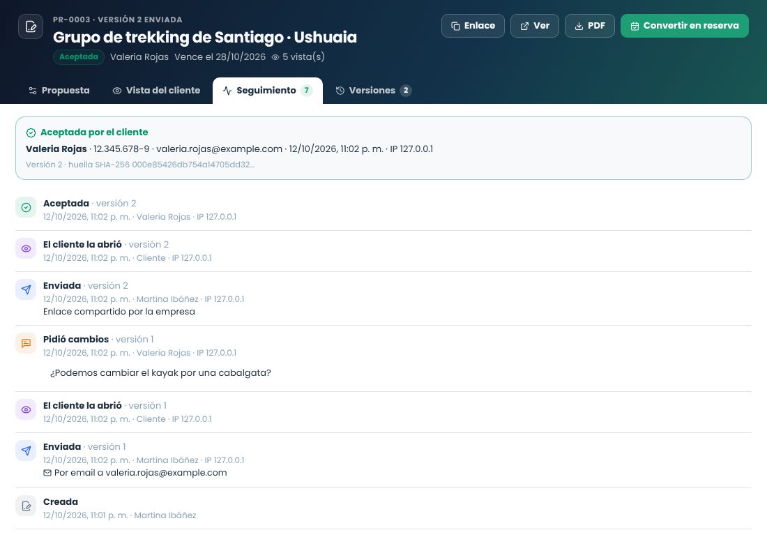Image resolution: width=767 pixels, height=537 pixels.
Task: Click the envelope icon beside Por email
Action: pyautogui.click(x=47, y=473)
